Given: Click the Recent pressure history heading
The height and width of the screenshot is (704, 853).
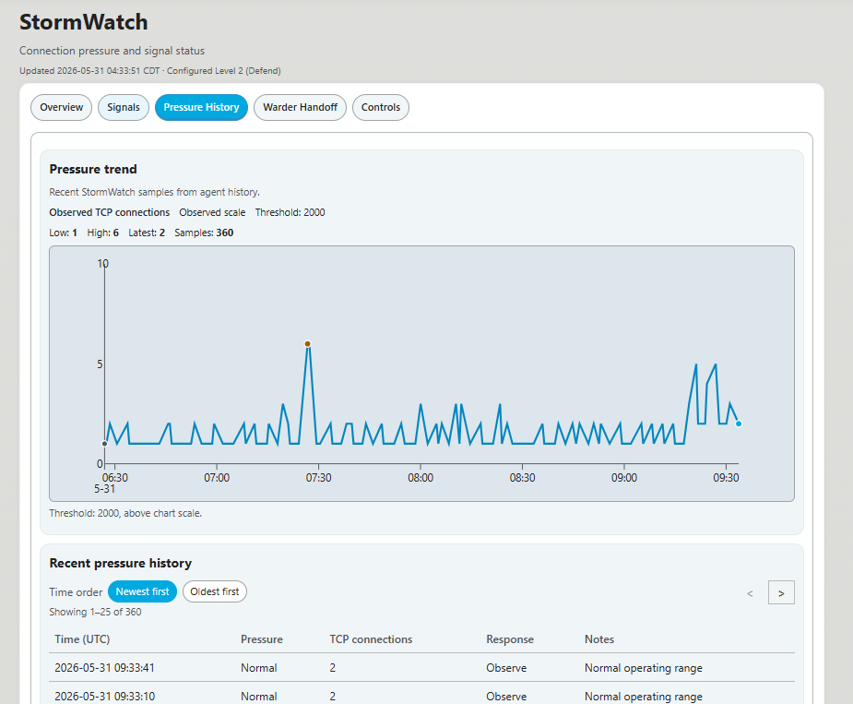Looking at the screenshot, I should [x=120, y=563].
